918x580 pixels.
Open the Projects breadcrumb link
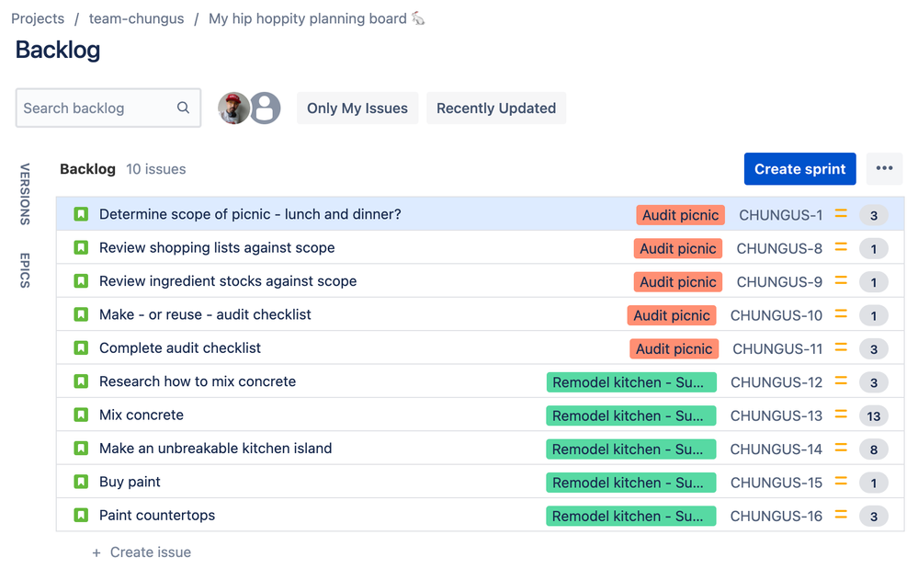pos(38,18)
